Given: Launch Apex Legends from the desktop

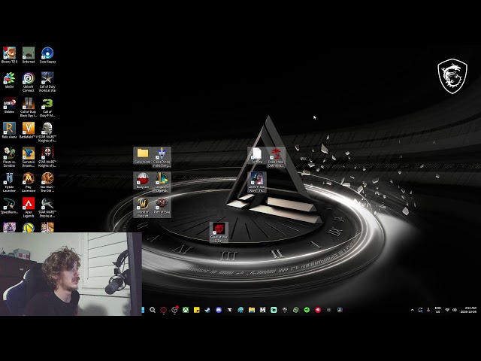Looking at the screenshot, I should [29, 208].
